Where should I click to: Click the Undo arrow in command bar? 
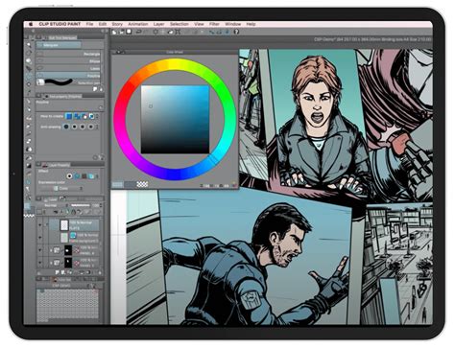pos(138,32)
